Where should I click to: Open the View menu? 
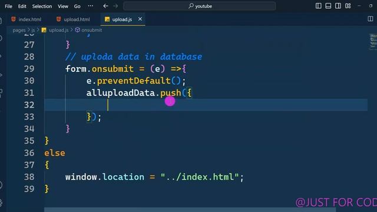tap(63, 6)
